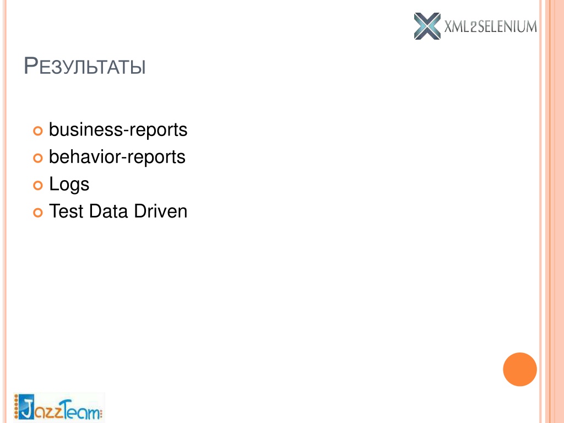Select the Test Data Driven line
Image resolution: width=564 pixels, height=423 pixels.
coord(118,211)
